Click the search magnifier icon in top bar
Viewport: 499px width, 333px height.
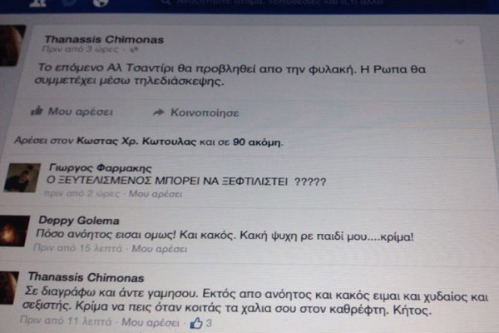click(166, 2)
